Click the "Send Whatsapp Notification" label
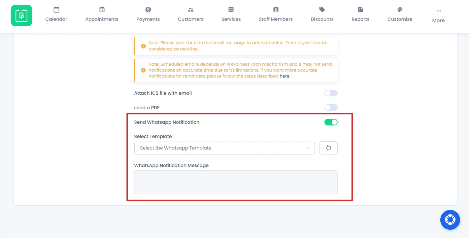The height and width of the screenshot is (238, 469). click(x=167, y=122)
